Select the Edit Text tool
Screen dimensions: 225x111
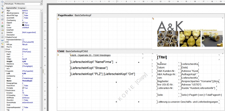[x=2, y=9]
